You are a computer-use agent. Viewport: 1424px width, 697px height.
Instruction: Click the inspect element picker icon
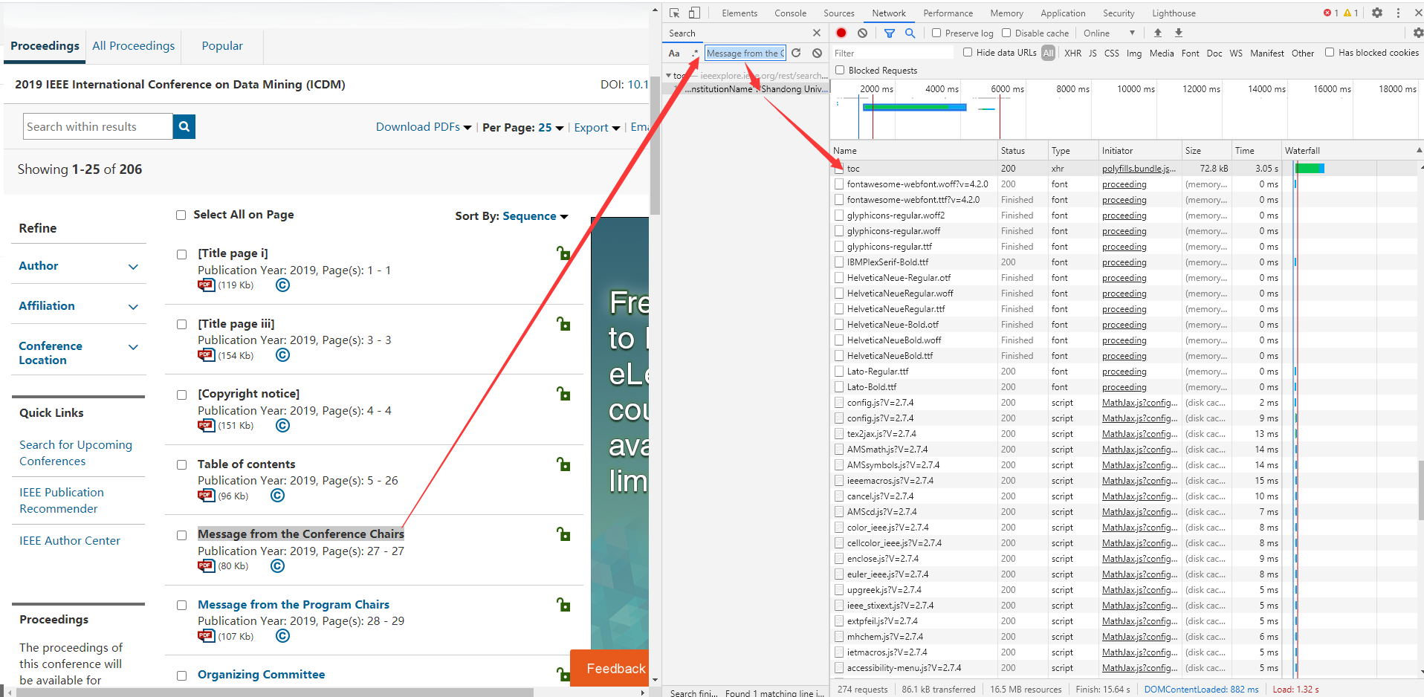click(x=674, y=13)
